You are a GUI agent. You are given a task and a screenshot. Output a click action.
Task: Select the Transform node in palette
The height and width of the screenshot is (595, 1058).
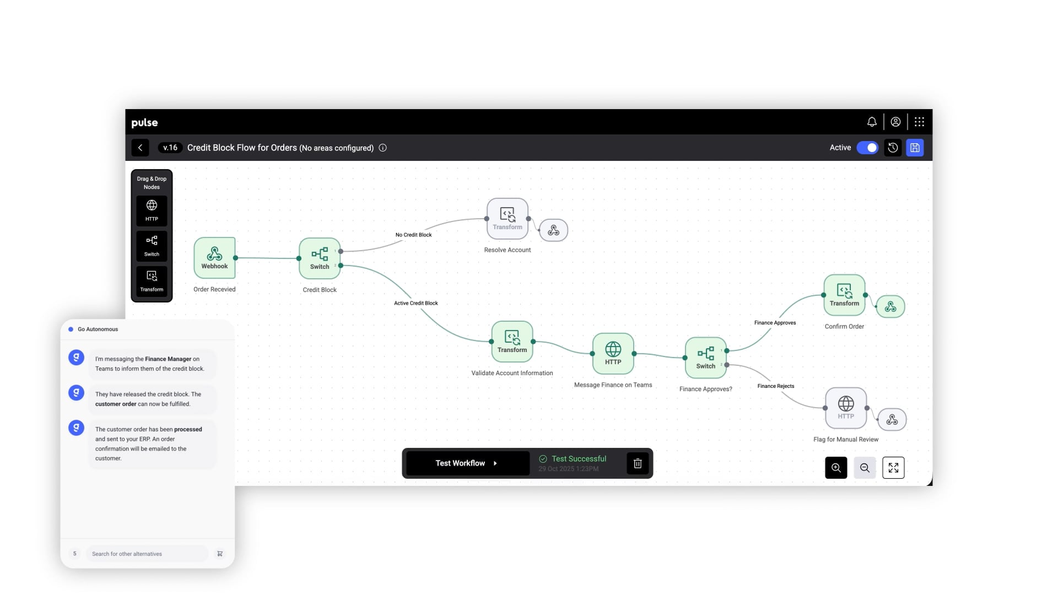tap(152, 280)
